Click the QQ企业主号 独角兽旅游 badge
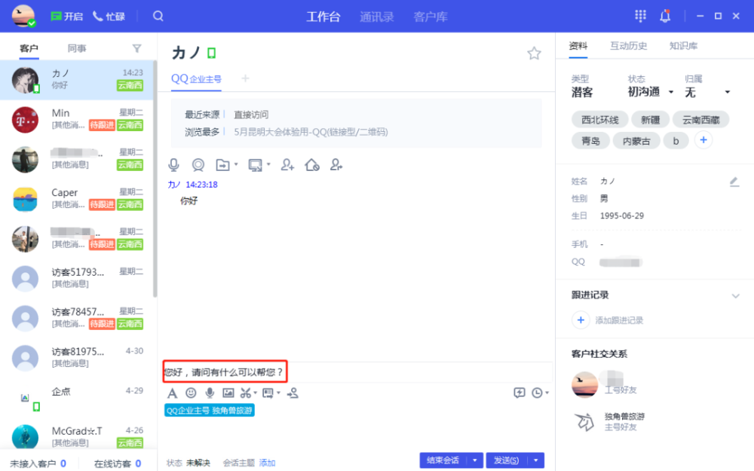754x471 pixels. 209,411
